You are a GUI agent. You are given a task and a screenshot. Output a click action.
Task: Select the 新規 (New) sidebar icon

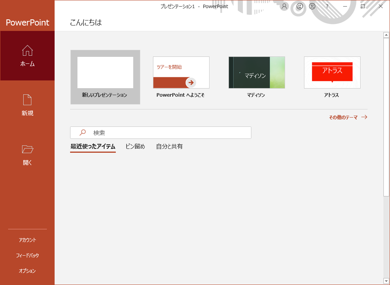(x=27, y=104)
